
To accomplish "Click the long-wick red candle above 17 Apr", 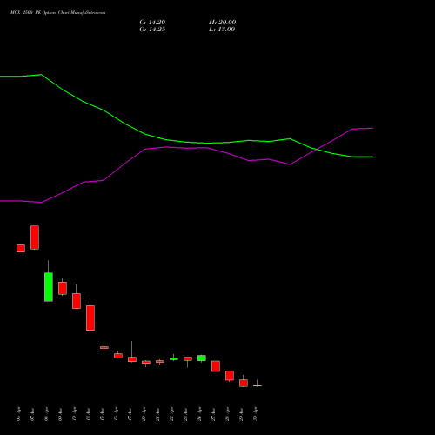I will click(x=132, y=359).
